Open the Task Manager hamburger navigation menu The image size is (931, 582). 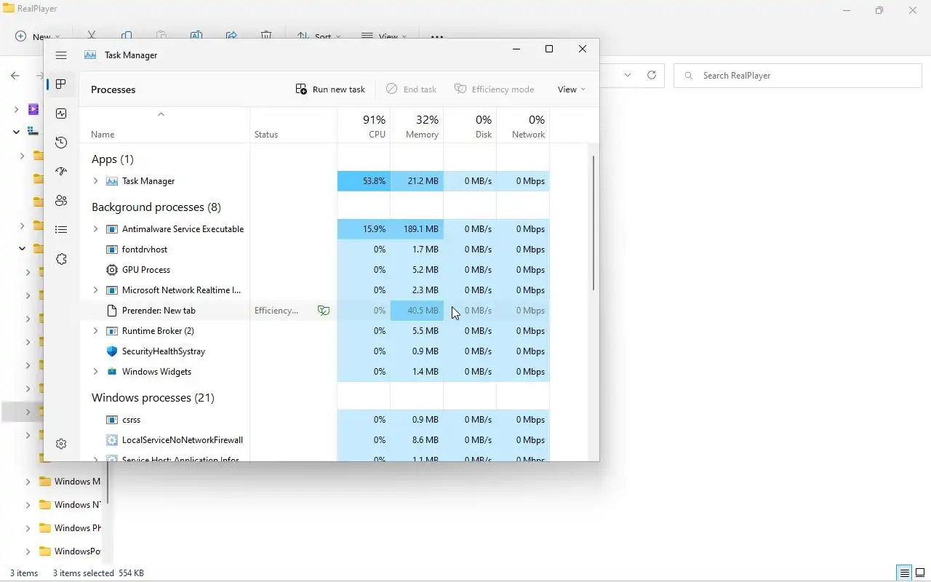pos(61,55)
